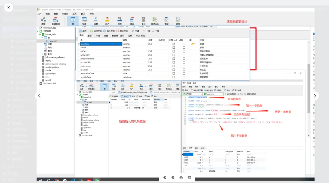The width and height of the screenshot is (329, 183).
Task: Click 新建查询 icon in top Navicat toolbar
Action: coord(56,21)
